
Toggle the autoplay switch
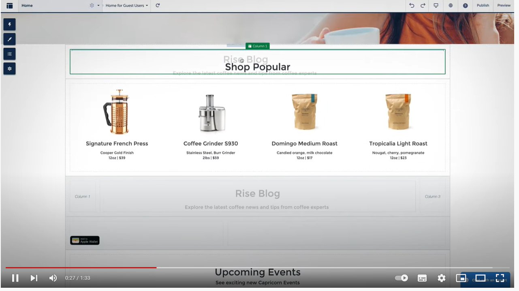402,278
